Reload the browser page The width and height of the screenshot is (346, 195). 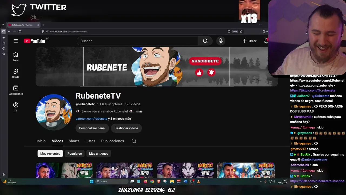20,31
